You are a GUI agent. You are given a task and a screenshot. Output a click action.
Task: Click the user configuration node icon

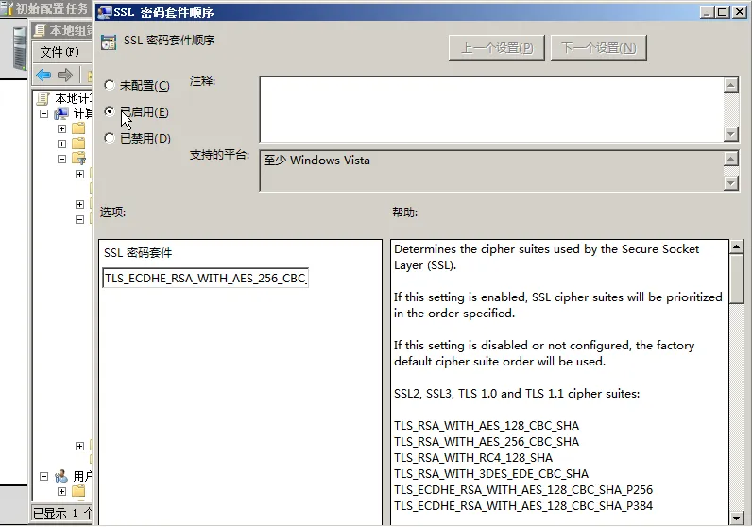(61, 476)
